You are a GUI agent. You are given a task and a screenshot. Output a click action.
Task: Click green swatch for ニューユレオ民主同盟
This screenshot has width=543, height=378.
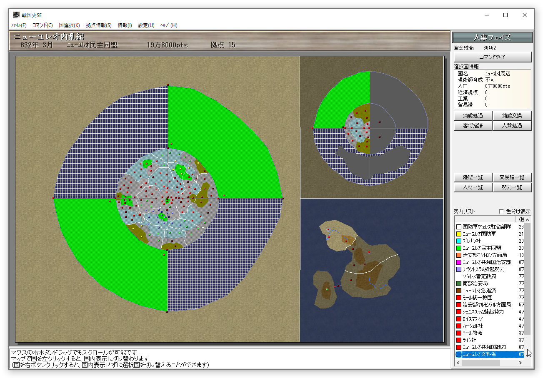[x=459, y=248]
